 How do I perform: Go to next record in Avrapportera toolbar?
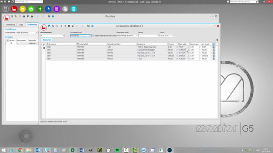(x=61, y=26)
